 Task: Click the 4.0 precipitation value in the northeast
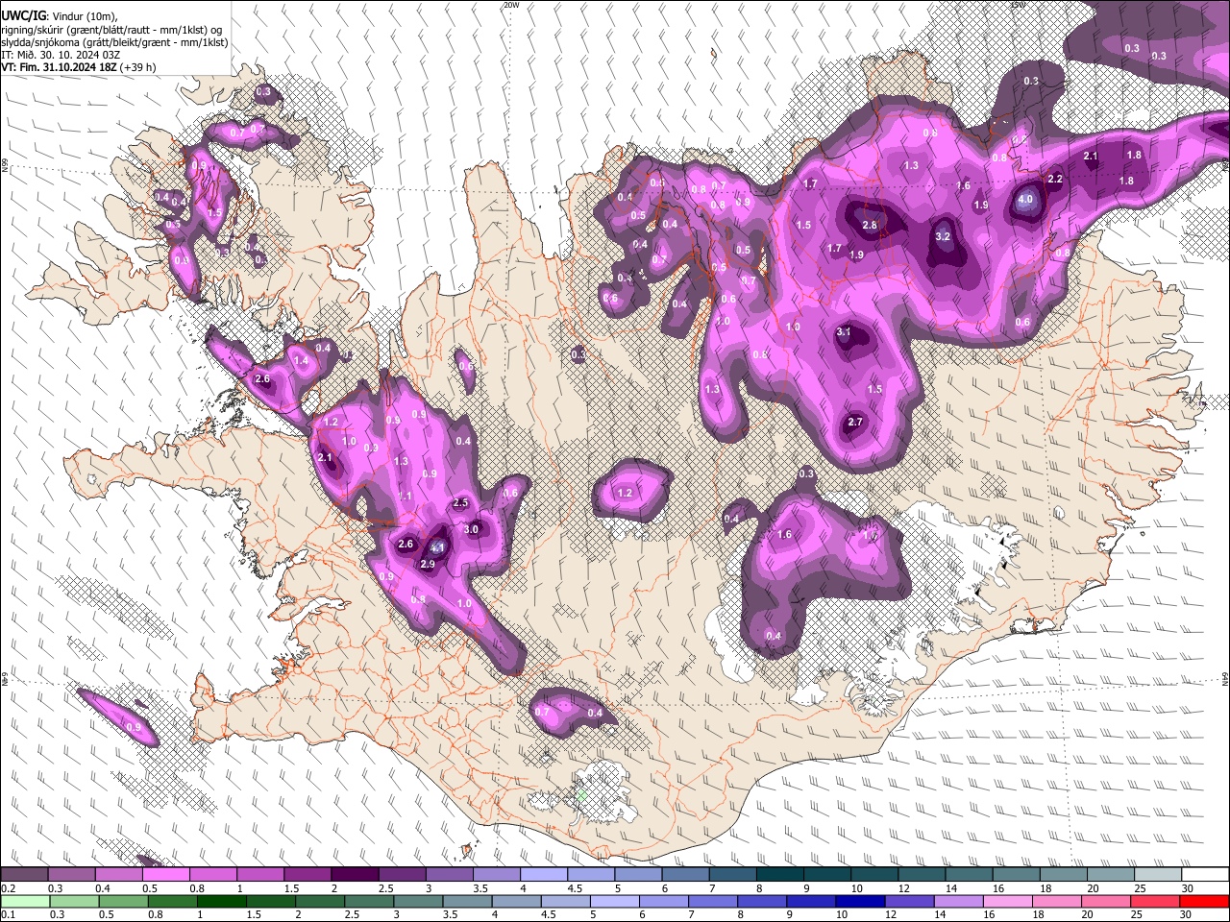[x=1025, y=200]
